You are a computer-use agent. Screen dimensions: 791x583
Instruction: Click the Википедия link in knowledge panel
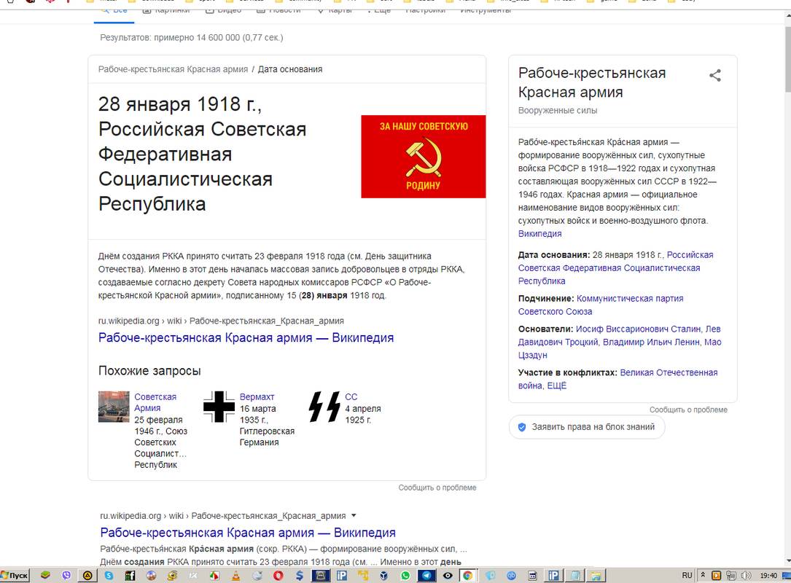(539, 233)
